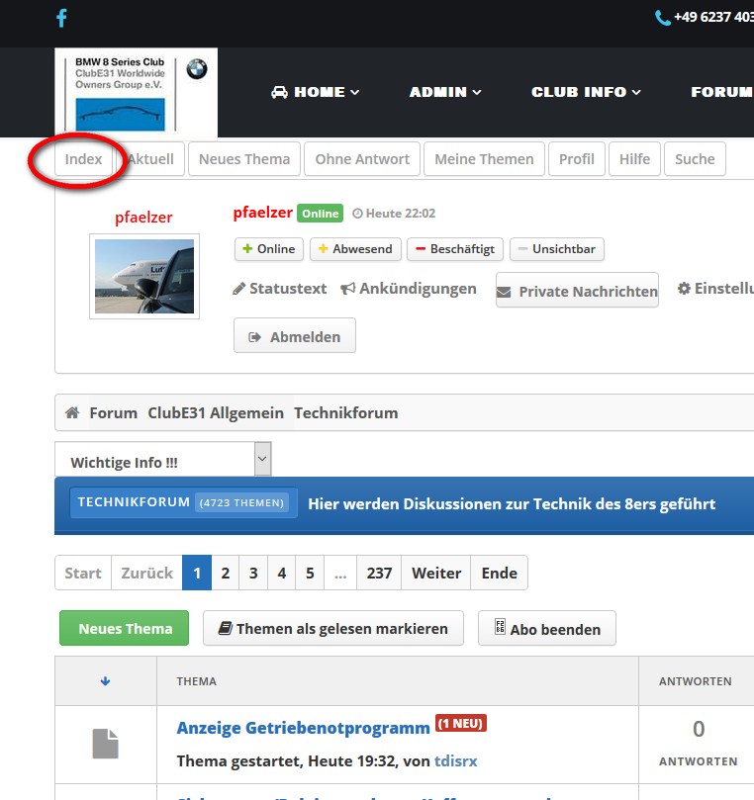
Task: Click the blue sort arrow column header
Action: point(106,681)
